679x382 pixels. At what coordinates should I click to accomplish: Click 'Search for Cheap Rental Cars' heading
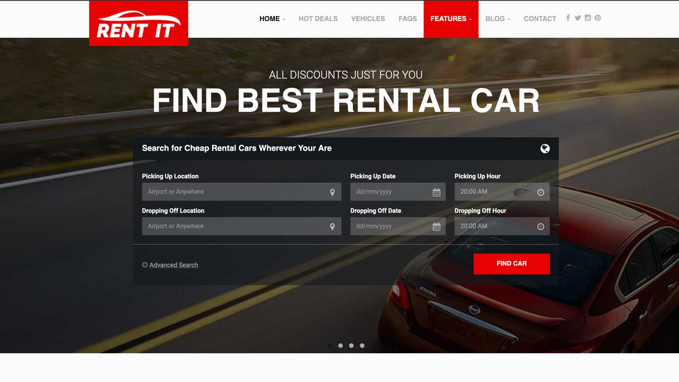click(x=237, y=148)
